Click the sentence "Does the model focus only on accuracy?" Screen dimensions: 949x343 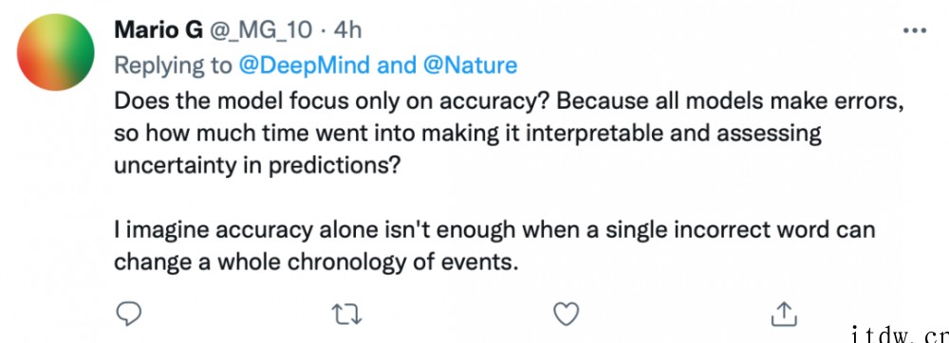click(x=331, y=102)
